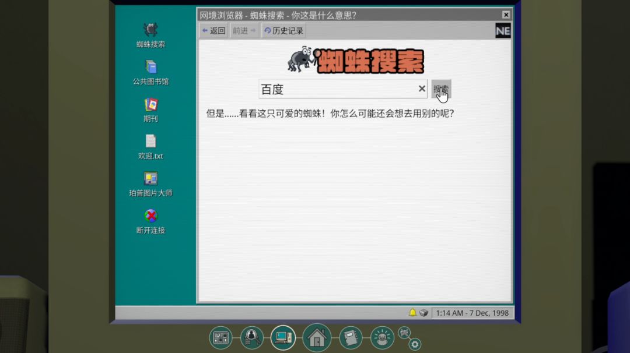Open the magnifier person tree icon
Screen dimensions: 630x353
(x=252, y=337)
